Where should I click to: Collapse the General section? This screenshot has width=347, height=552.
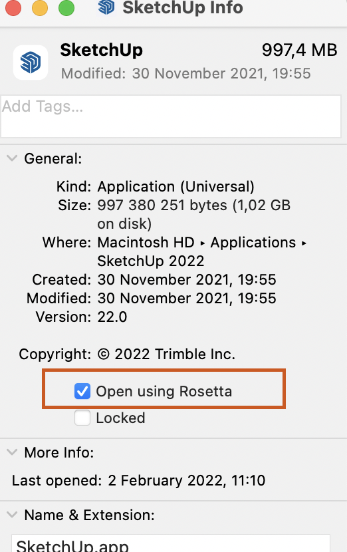[x=12, y=158]
